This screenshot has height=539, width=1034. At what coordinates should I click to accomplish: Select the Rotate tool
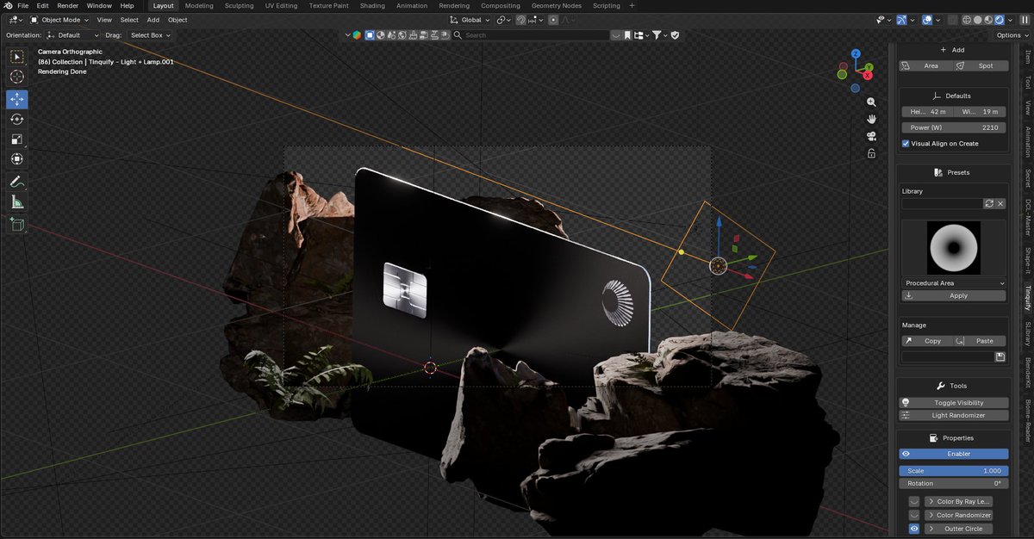pos(17,119)
